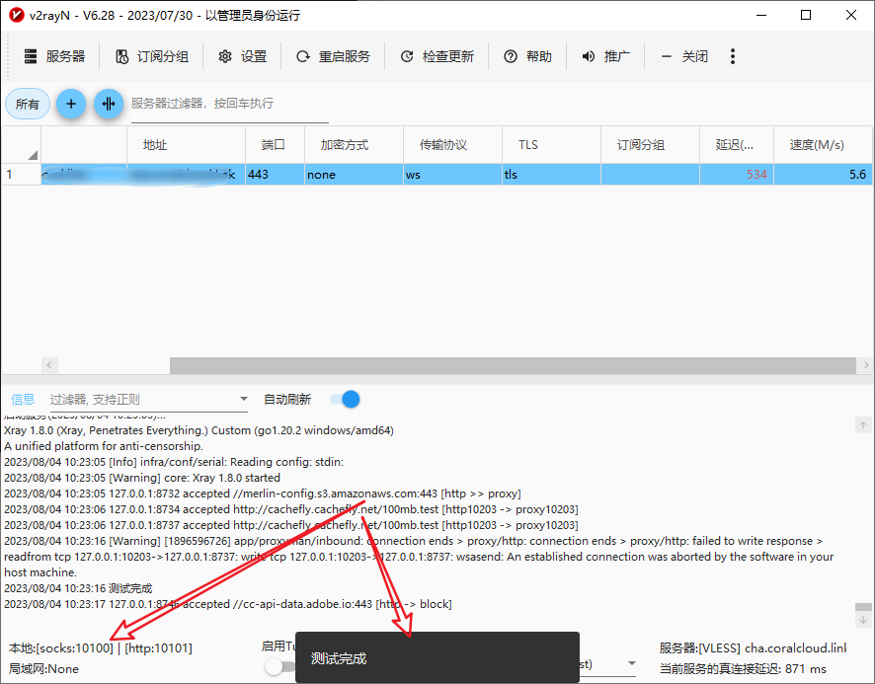
Task: Click the 'none' encryption cell
Action: (x=354, y=175)
